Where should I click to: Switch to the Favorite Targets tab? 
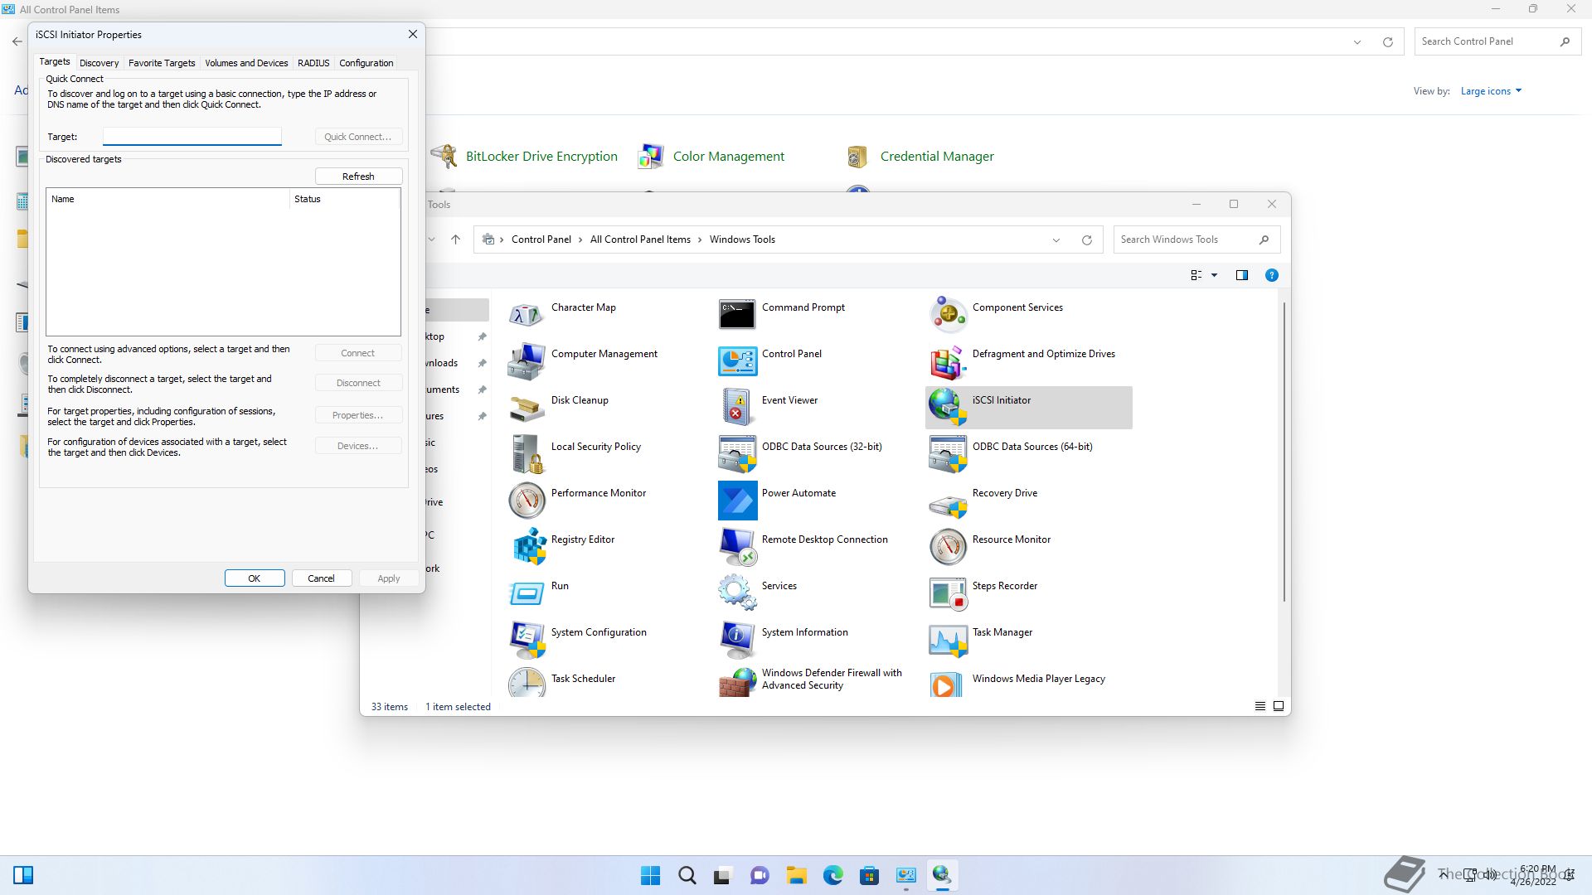coord(162,63)
